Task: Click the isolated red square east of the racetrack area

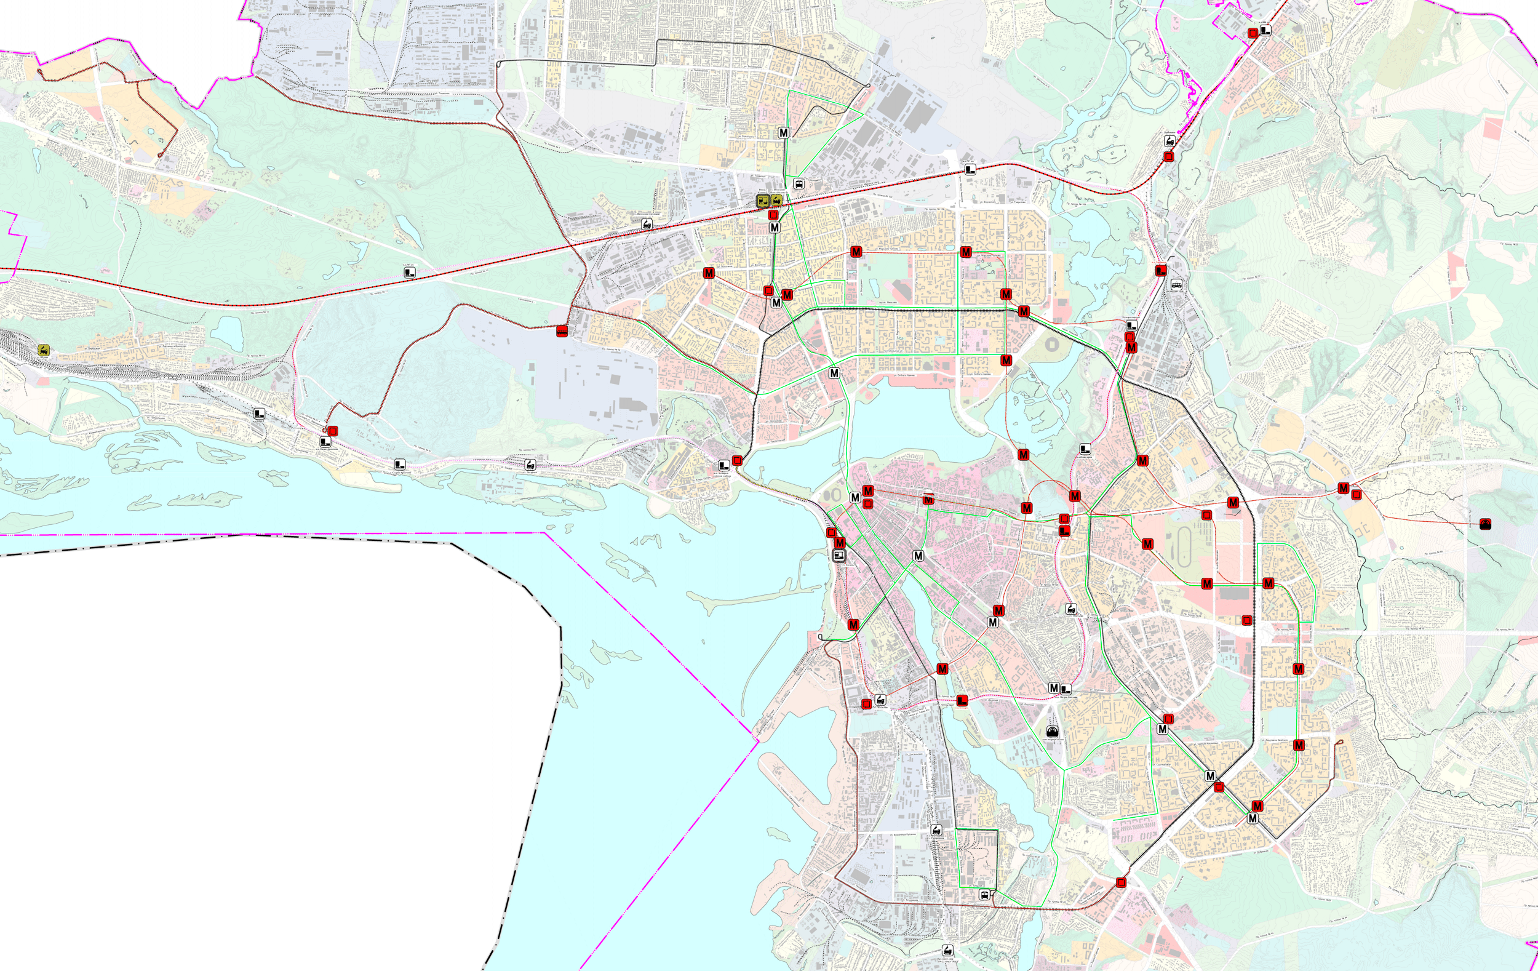Action: tap(1247, 620)
